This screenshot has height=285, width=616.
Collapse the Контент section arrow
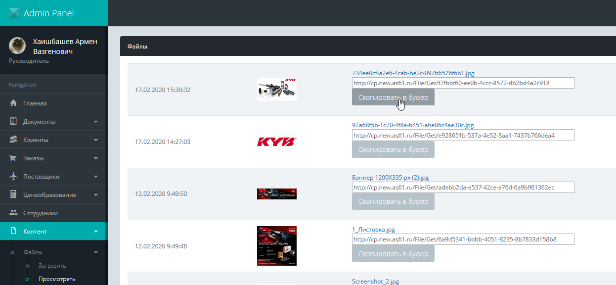(96, 232)
